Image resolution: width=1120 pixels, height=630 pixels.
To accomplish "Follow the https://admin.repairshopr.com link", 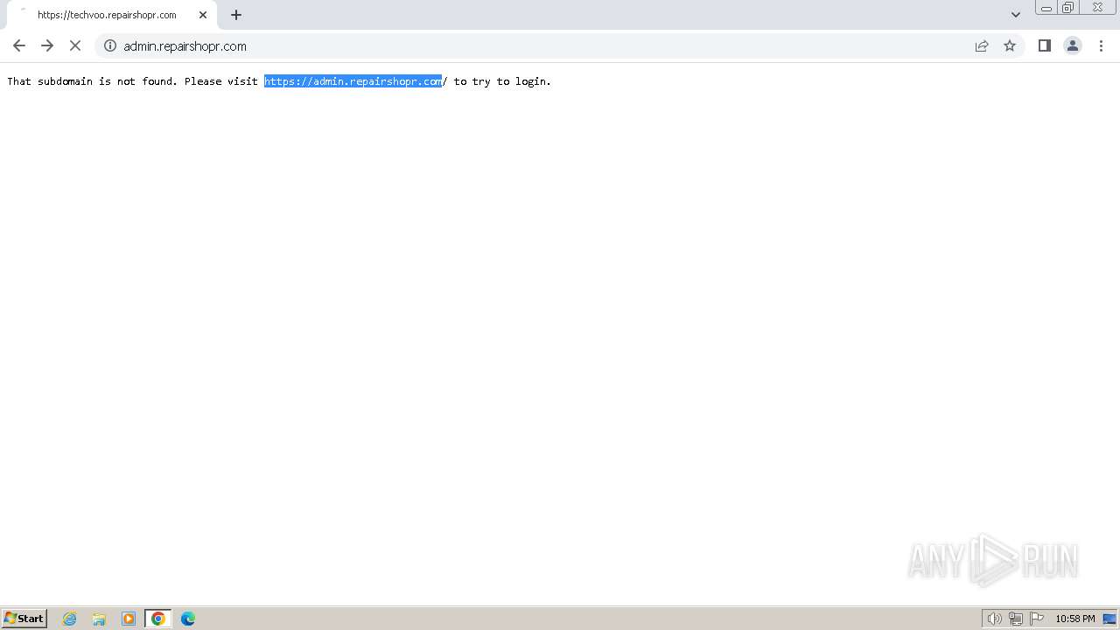I will coord(353,81).
